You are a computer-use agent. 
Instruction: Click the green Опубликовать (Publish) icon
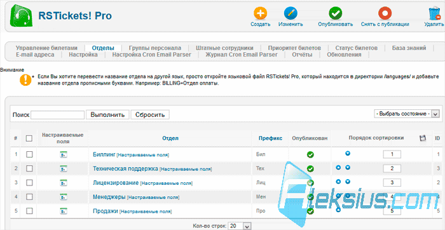click(336, 13)
